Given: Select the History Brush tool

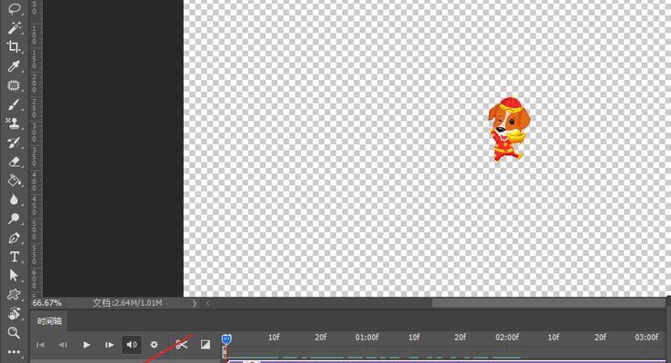Looking at the screenshot, I should tap(14, 142).
